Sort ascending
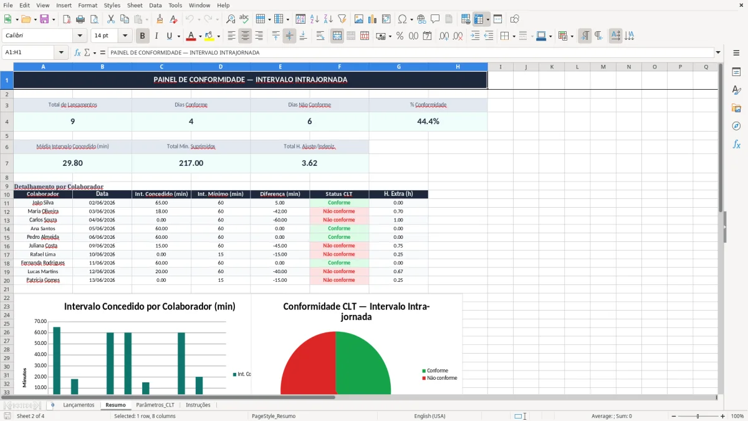 click(x=314, y=19)
